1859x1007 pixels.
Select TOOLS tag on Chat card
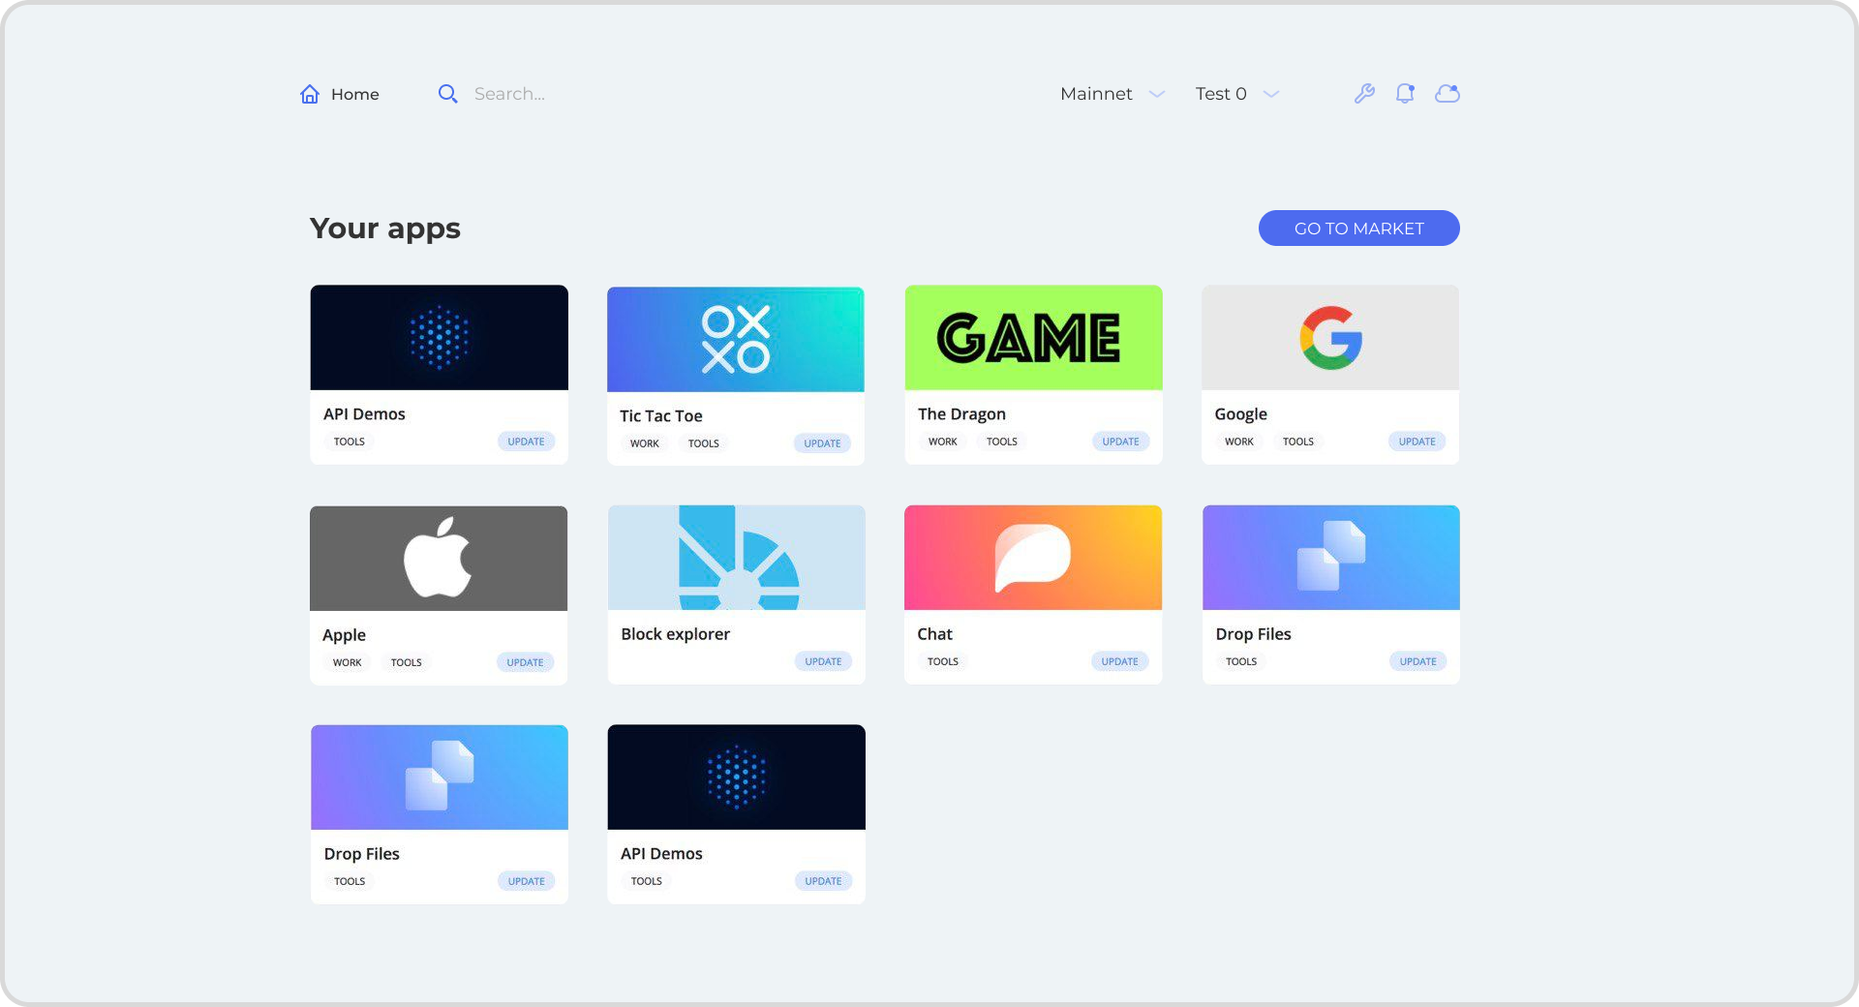(943, 661)
